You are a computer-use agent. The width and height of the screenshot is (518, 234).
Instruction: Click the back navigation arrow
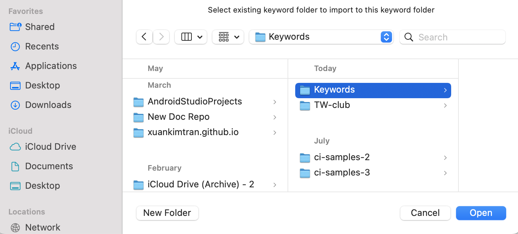click(x=144, y=37)
